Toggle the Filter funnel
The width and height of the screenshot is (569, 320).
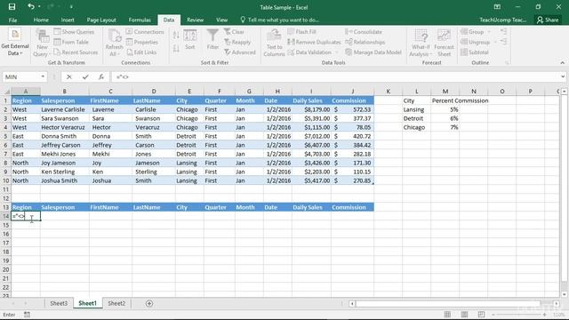coord(212,40)
